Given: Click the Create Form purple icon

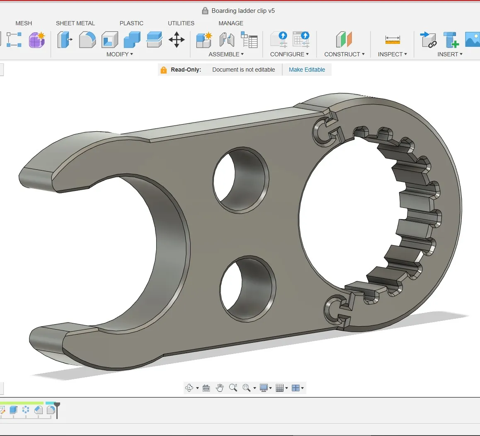Looking at the screenshot, I should tap(37, 40).
